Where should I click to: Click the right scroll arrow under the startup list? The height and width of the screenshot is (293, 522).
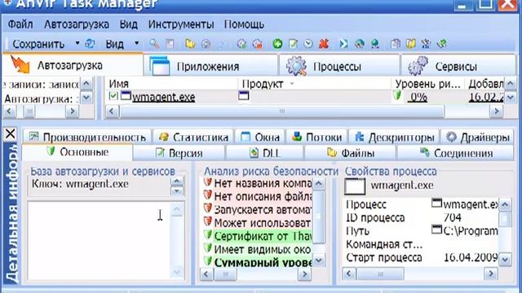pyautogui.click(x=496, y=112)
